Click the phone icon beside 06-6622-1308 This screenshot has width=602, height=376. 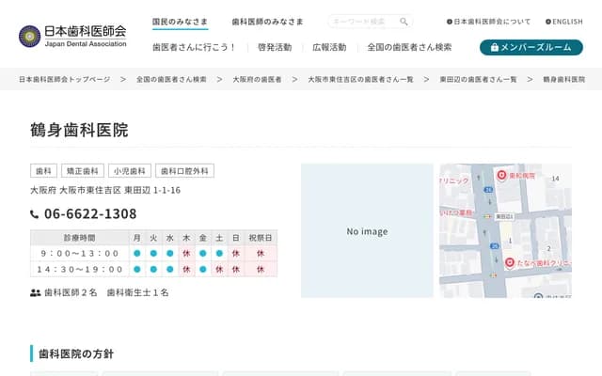35,214
